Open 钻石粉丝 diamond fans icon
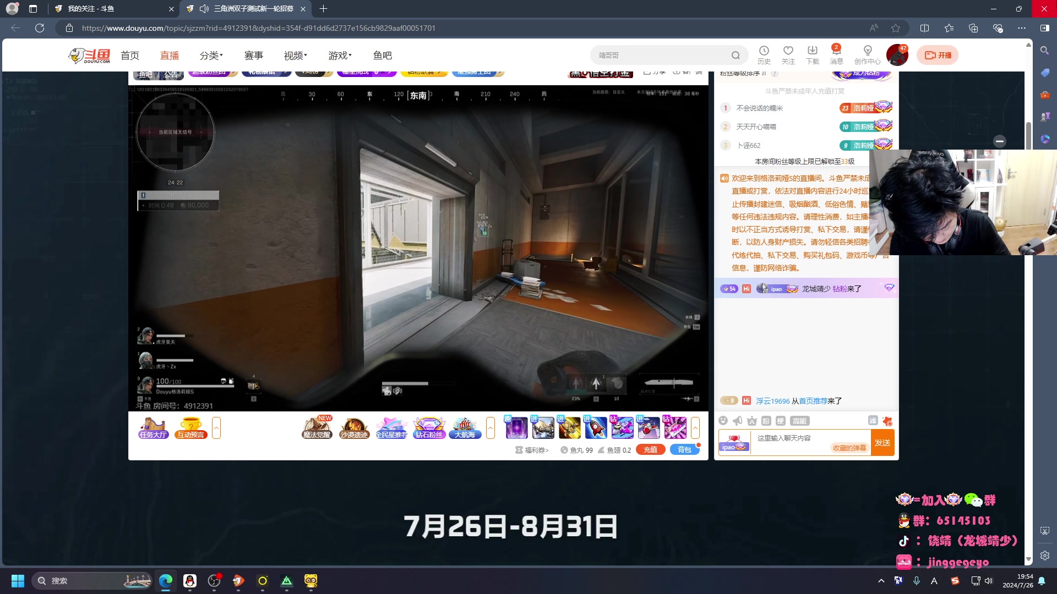Image resolution: width=1057 pixels, height=594 pixels. pos(429,427)
